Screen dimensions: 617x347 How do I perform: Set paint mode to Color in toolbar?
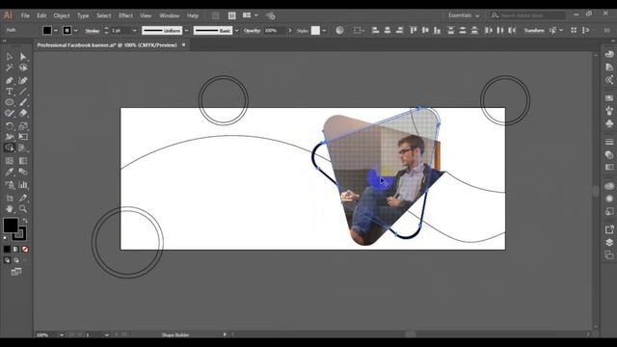[x=7, y=250]
